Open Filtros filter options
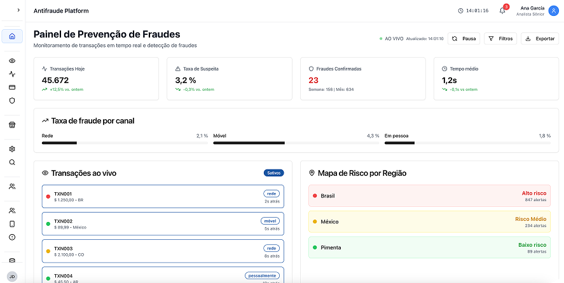The height and width of the screenshot is (283, 564). click(x=500, y=39)
